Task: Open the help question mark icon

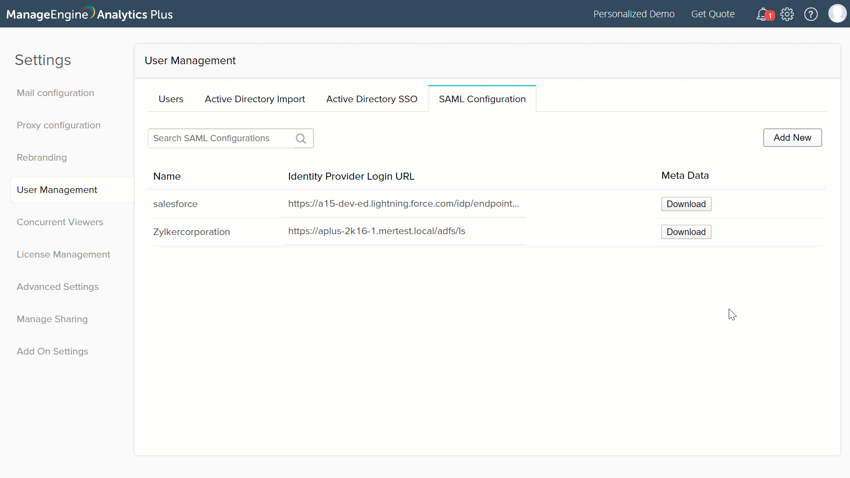Action: tap(811, 15)
